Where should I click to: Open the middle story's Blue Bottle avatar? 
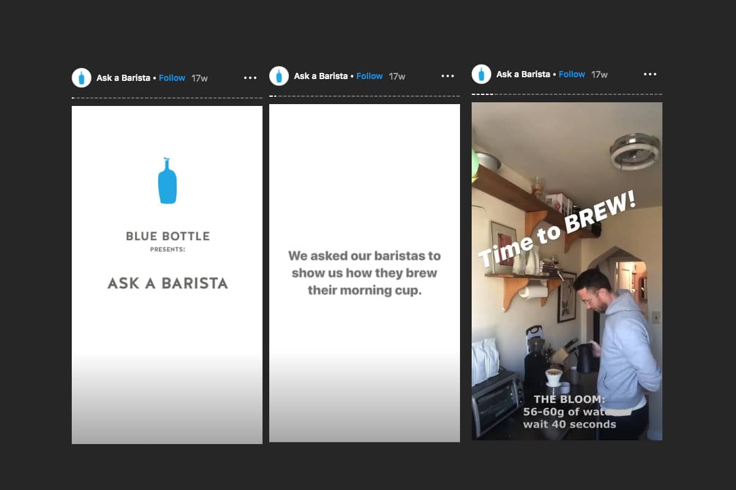point(279,76)
